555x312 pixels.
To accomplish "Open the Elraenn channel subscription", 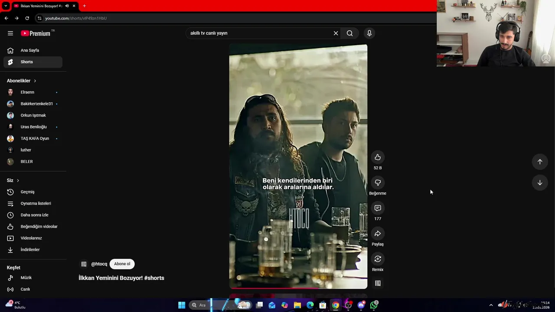I will [33, 92].
